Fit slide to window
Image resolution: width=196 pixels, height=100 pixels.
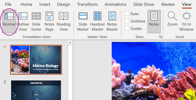coord(187,22)
